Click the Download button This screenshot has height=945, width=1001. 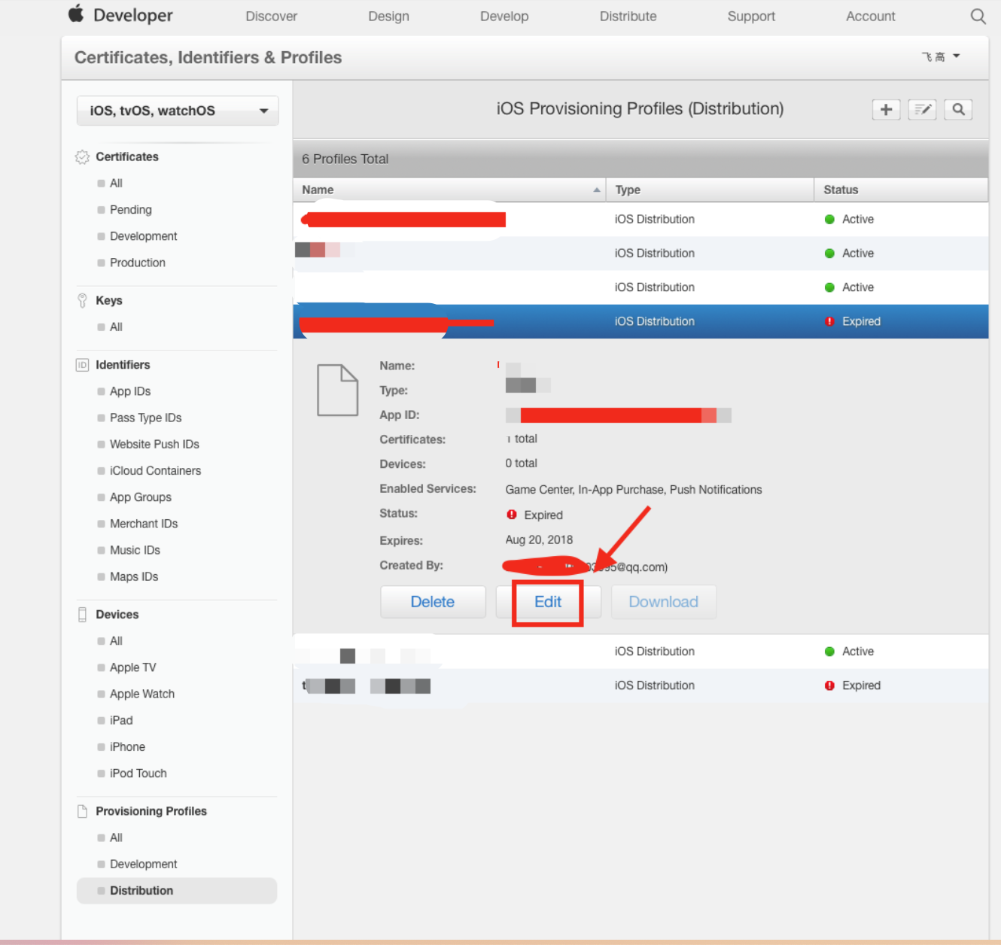[x=663, y=602]
